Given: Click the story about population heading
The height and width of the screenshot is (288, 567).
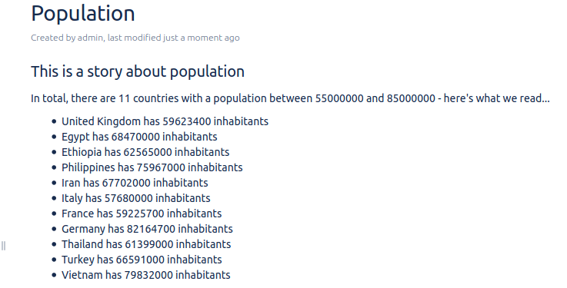Looking at the screenshot, I should pyautogui.click(x=138, y=71).
